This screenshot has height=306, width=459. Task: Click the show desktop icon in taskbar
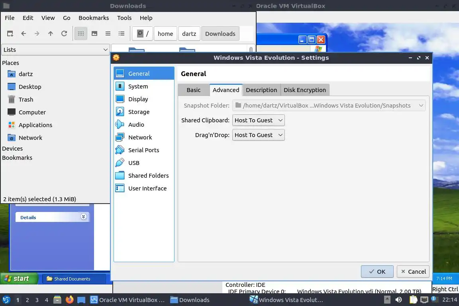click(81, 300)
